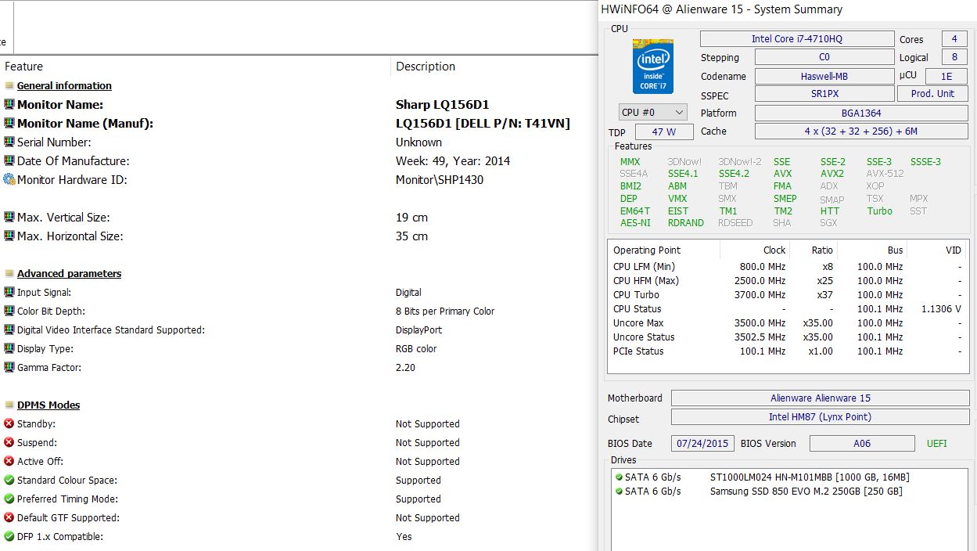Click the status icon of the Samsung SSD drive
The image size is (977, 551).
[x=619, y=492]
